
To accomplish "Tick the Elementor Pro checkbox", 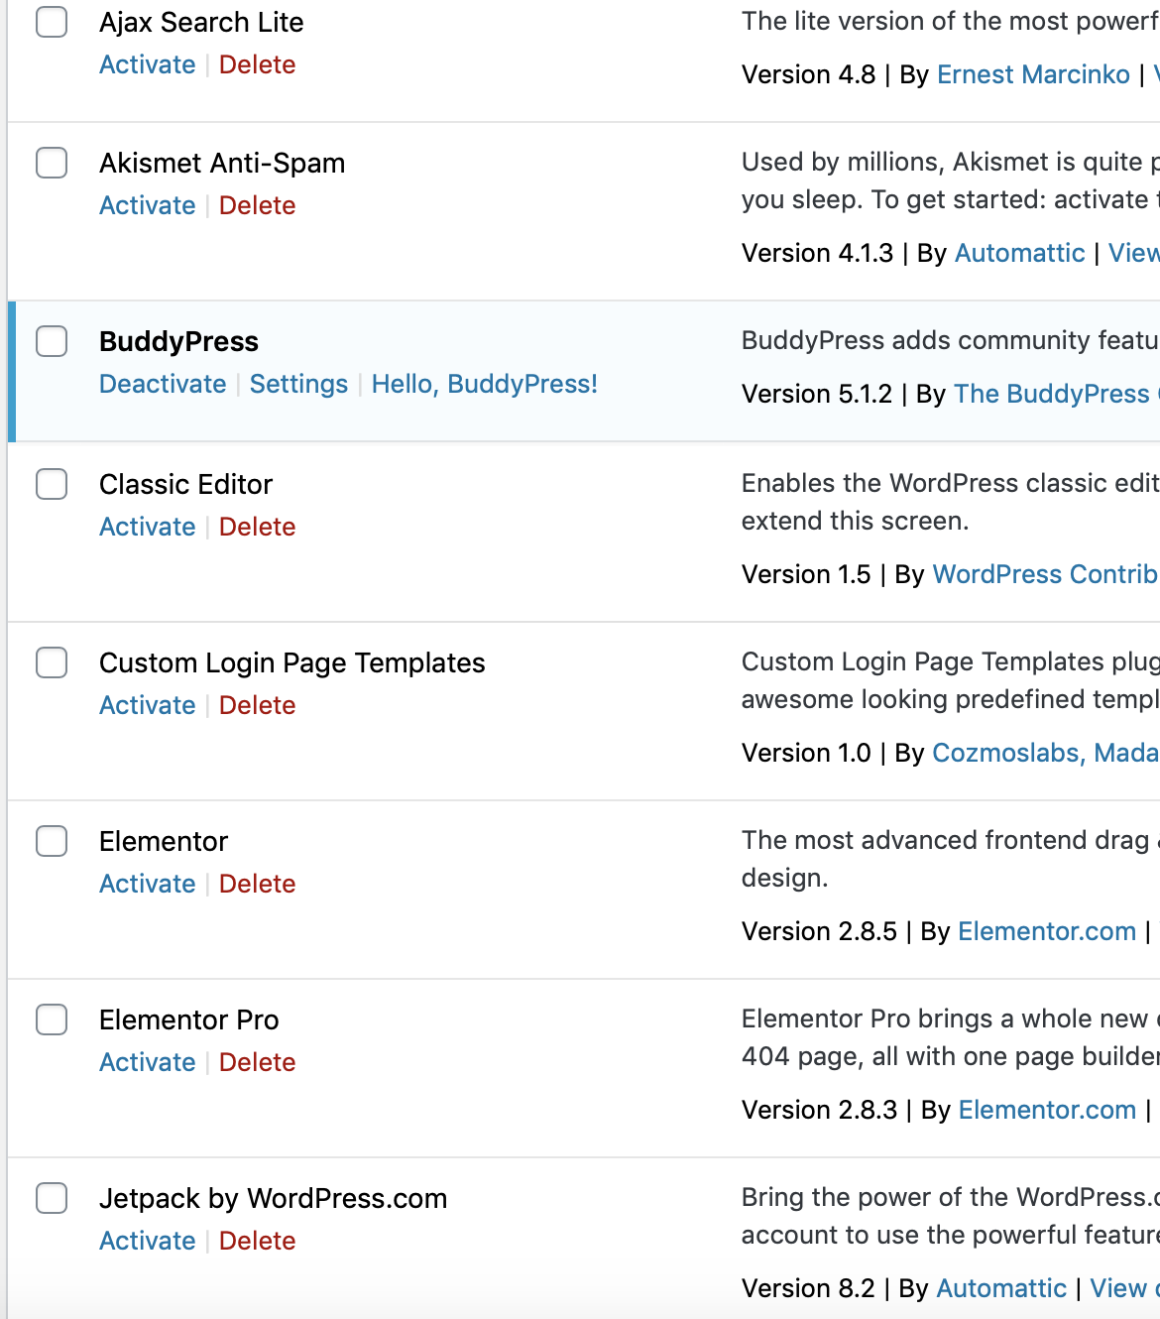I will click(52, 1019).
